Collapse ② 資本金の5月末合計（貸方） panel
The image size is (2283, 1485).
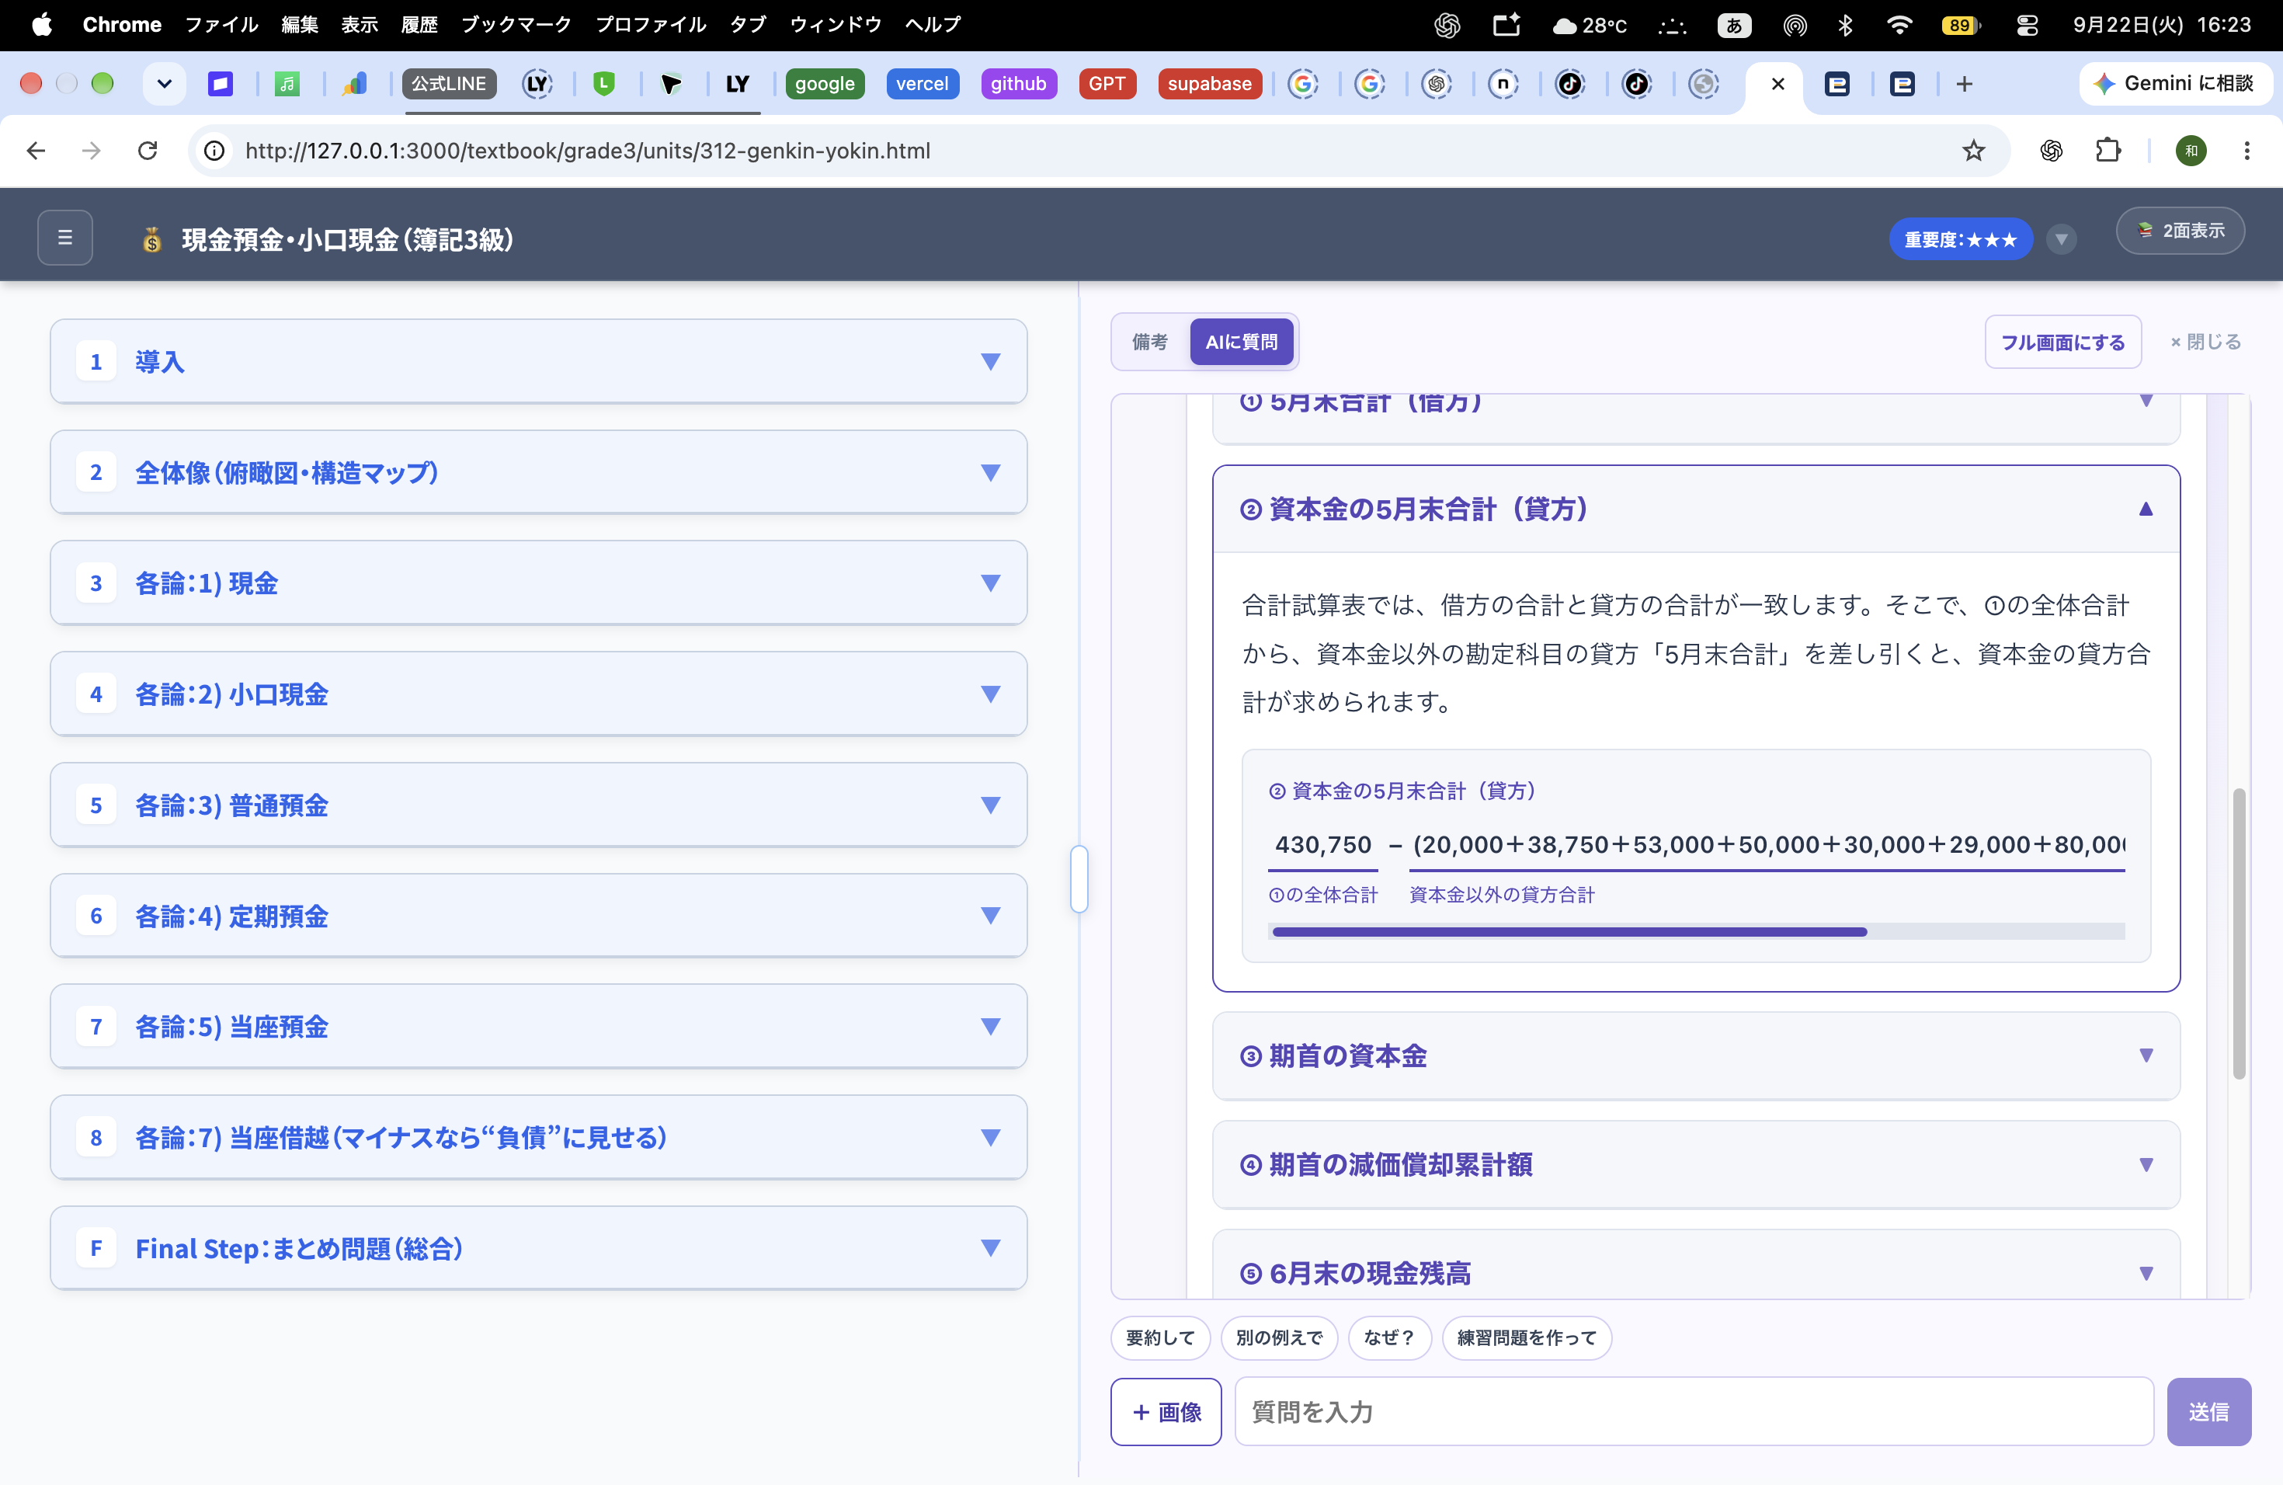1695,509
